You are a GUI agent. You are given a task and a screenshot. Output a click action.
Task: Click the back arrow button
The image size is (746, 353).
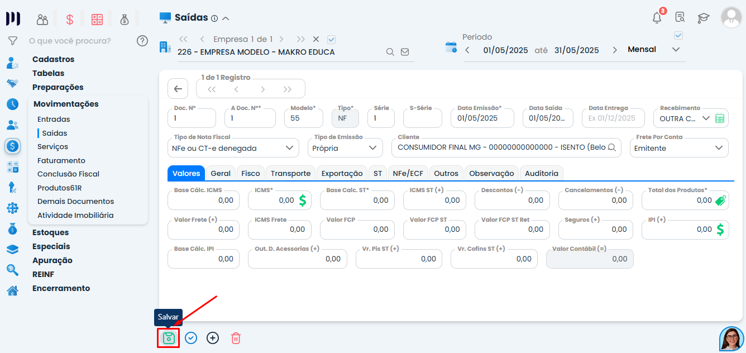point(178,89)
